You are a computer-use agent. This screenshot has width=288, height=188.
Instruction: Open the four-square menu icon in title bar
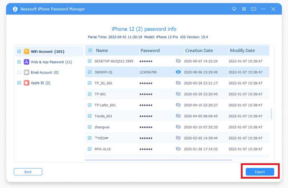[x=244, y=9]
